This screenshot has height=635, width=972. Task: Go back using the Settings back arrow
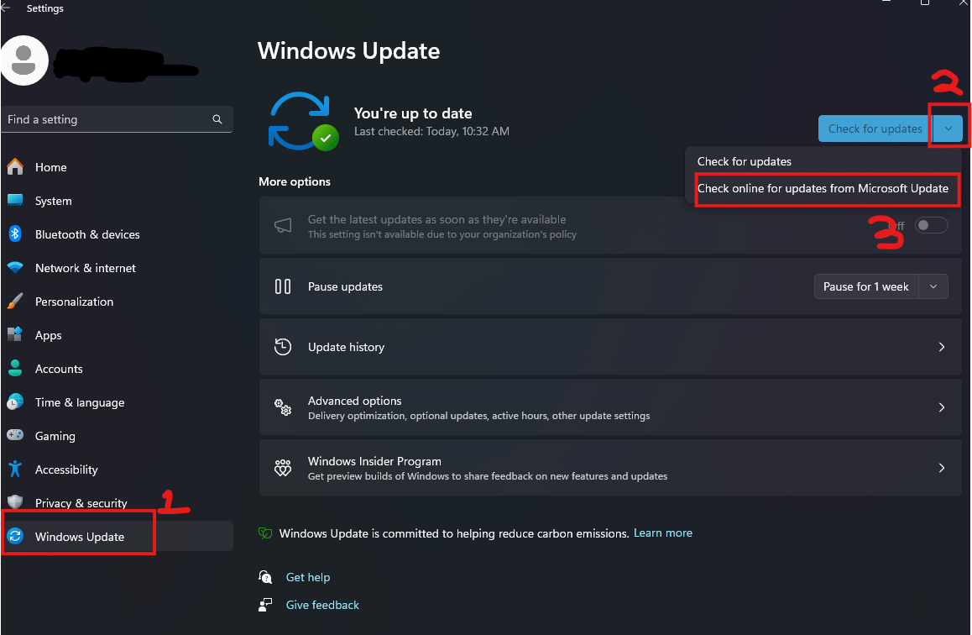[7, 8]
